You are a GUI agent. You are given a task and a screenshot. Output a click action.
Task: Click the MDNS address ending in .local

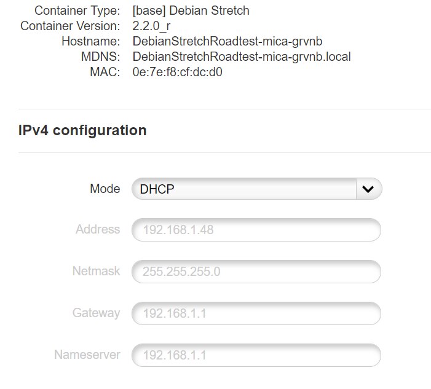[x=242, y=57]
